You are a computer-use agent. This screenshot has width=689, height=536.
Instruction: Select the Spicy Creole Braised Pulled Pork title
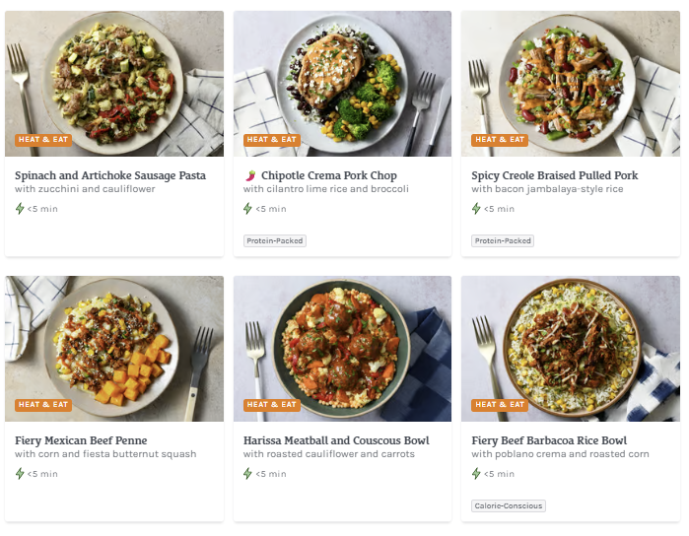click(x=554, y=175)
